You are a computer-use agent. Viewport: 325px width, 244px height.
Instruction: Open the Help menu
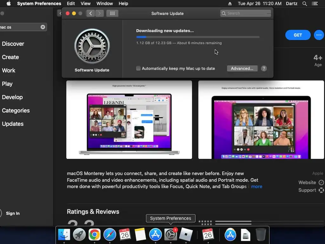point(123,3)
